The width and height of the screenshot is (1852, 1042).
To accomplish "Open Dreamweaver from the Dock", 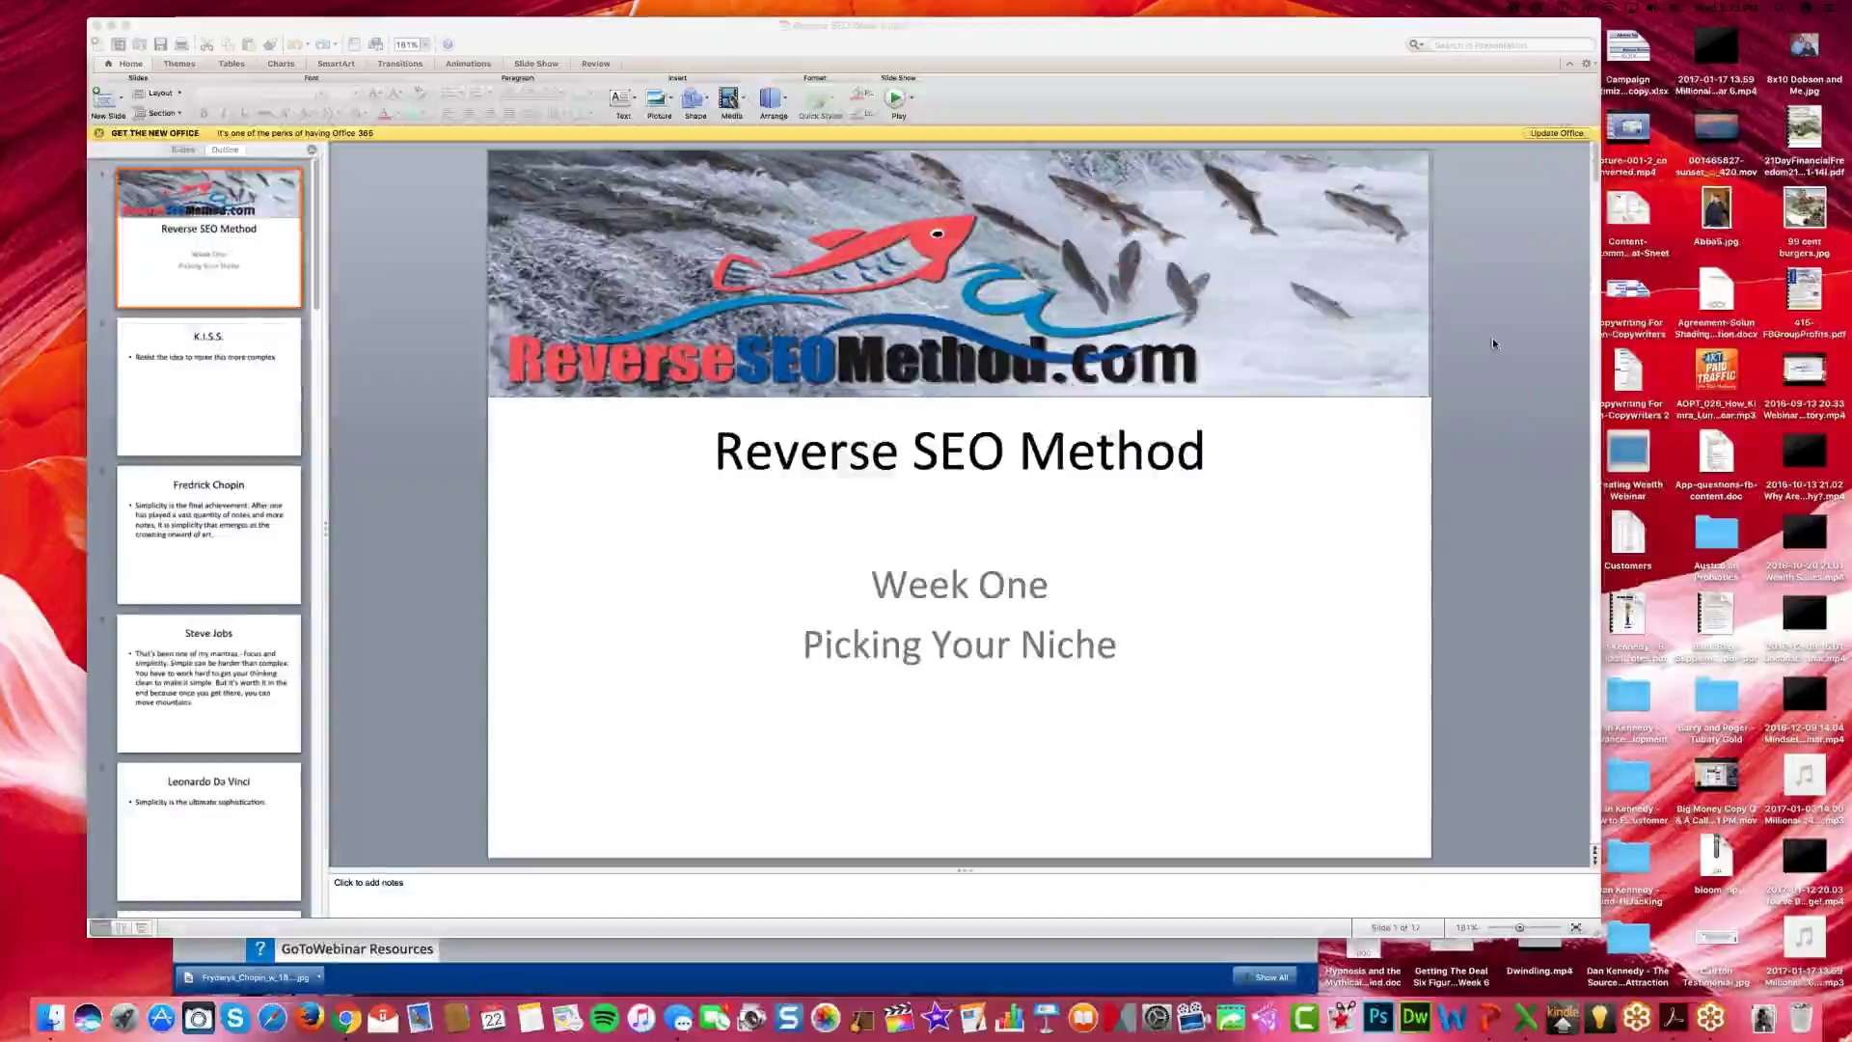I will pyautogui.click(x=1415, y=1018).
